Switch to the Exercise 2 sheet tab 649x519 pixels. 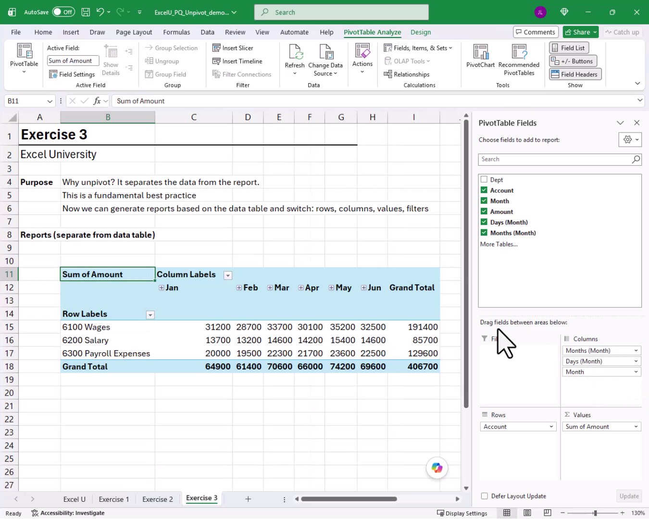tap(158, 499)
